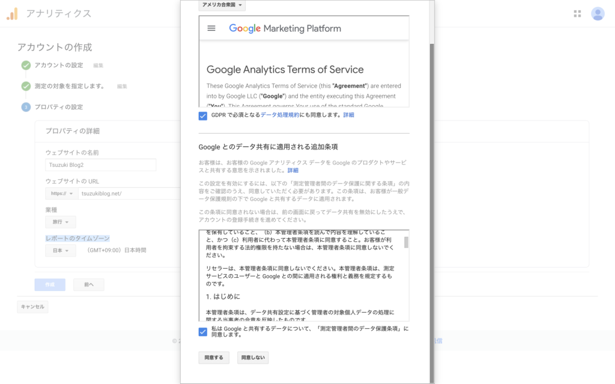
Task: Open 詳細 link next to GDPR checkbox
Action: 349,115
